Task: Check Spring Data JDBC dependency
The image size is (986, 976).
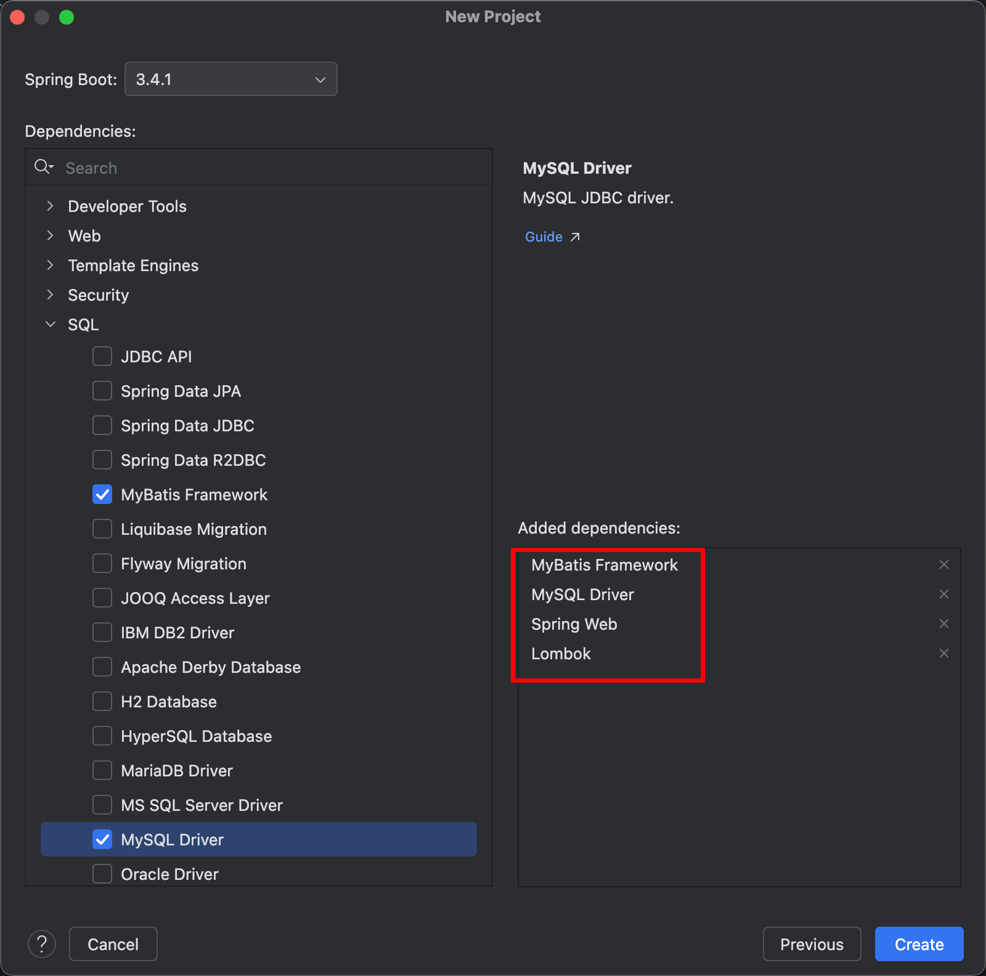Action: pyautogui.click(x=102, y=425)
